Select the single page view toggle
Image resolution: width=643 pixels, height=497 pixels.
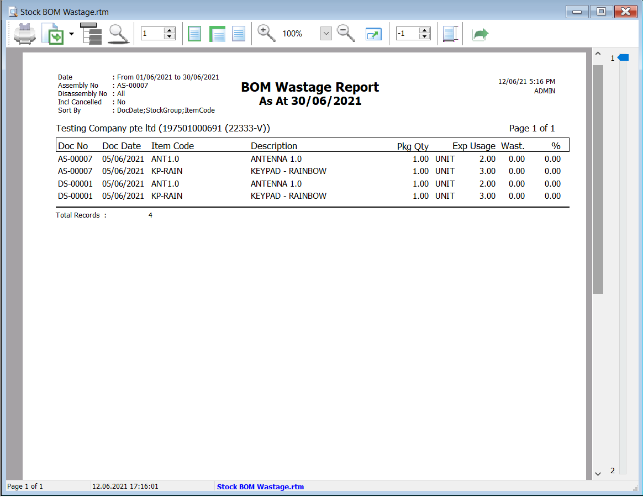point(194,34)
